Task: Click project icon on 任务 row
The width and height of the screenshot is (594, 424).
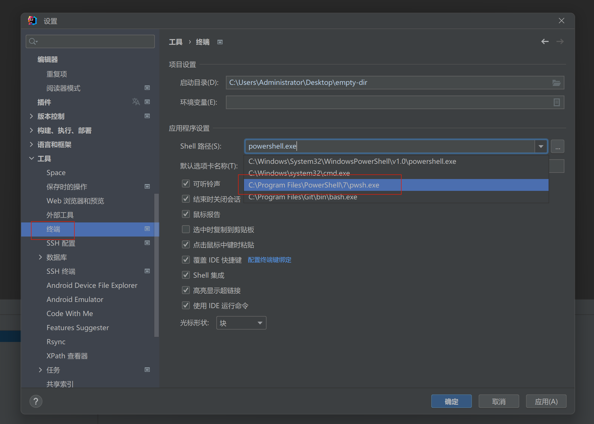Action: pyautogui.click(x=147, y=370)
